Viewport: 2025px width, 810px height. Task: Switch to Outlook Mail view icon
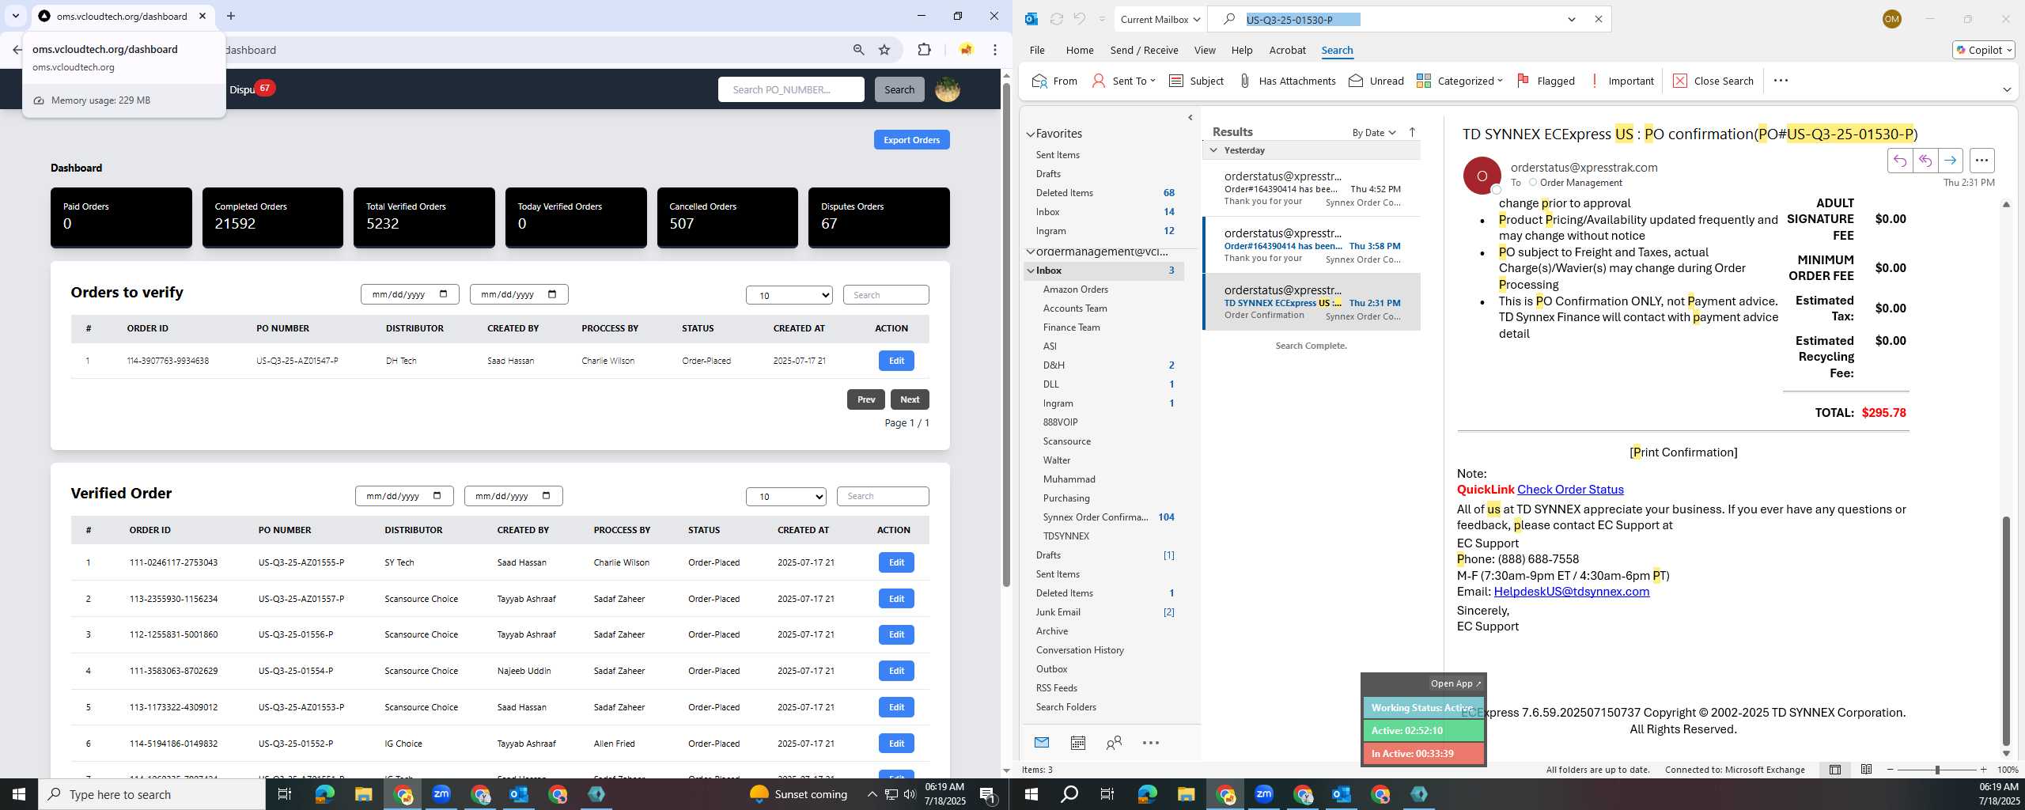tap(1042, 743)
